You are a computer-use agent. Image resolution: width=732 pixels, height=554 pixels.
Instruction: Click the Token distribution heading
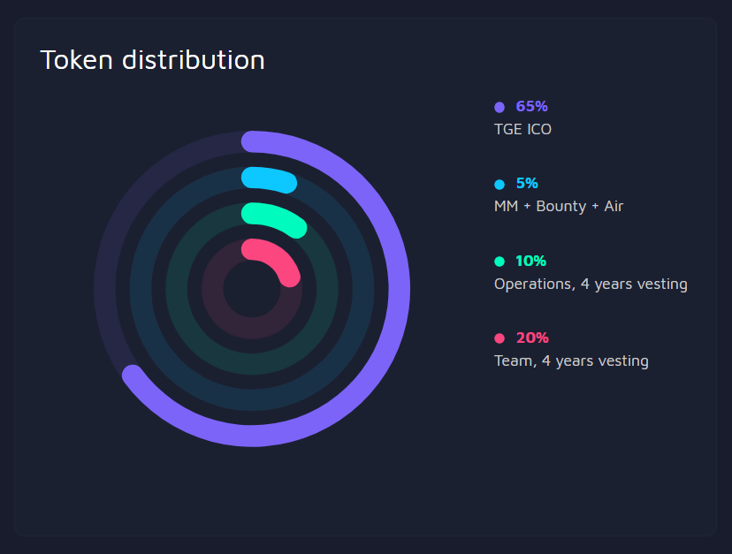152,60
